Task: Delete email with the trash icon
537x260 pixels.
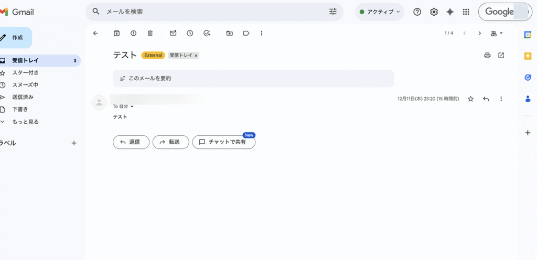Action: pos(150,33)
